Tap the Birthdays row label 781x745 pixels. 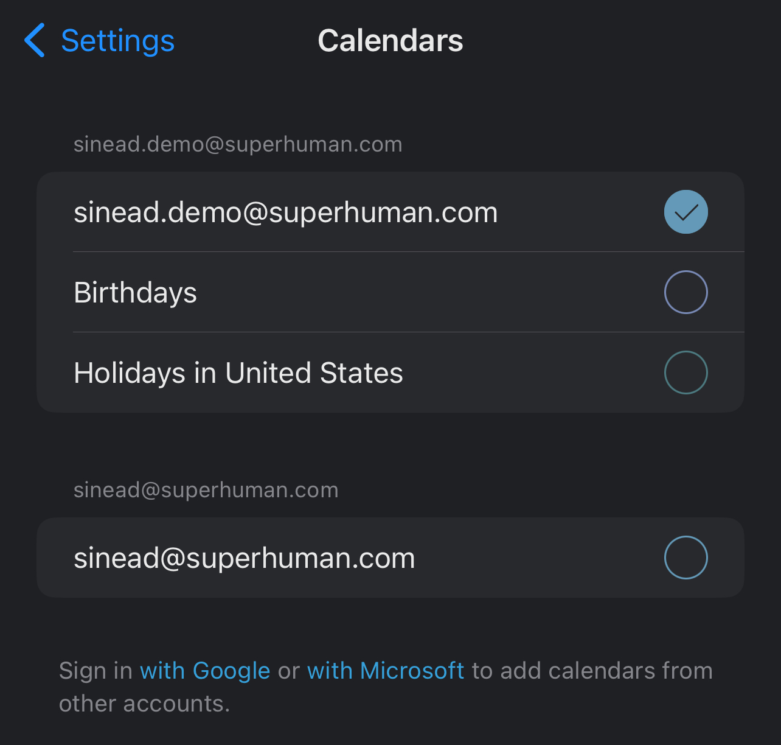135,293
